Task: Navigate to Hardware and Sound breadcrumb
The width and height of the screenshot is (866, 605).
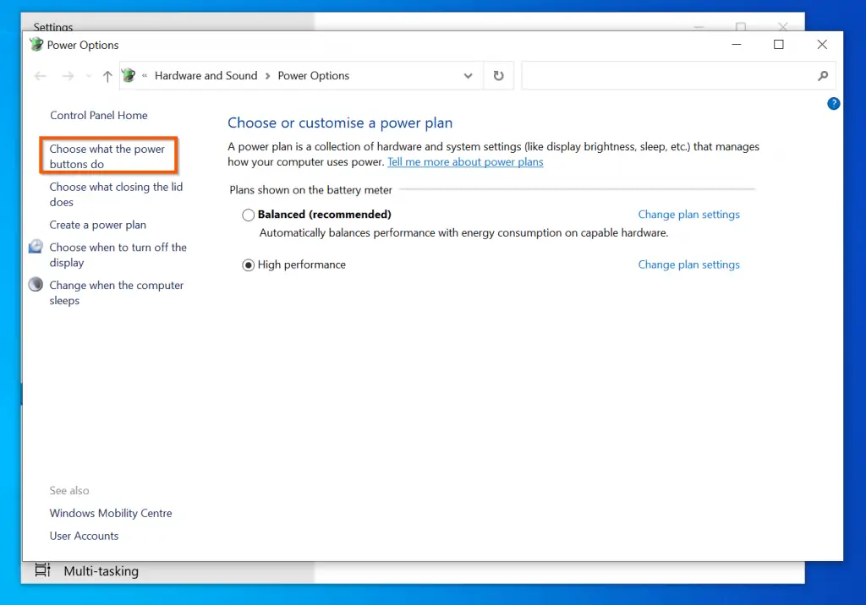Action: tap(206, 76)
